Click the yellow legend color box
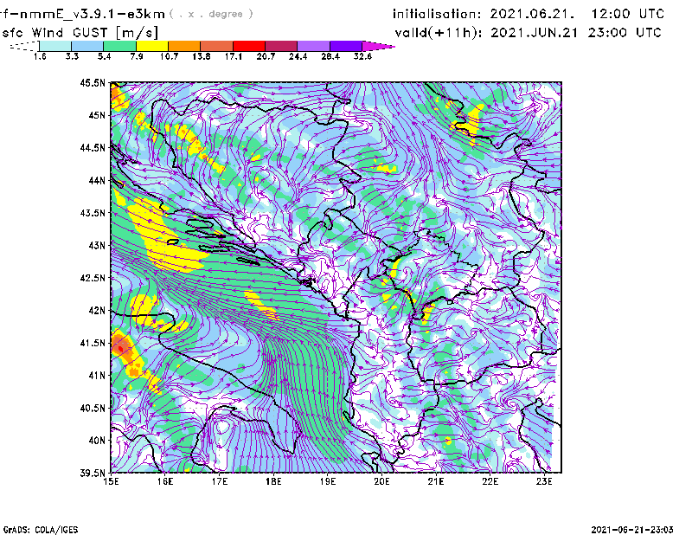The image size is (692, 535). (152, 46)
